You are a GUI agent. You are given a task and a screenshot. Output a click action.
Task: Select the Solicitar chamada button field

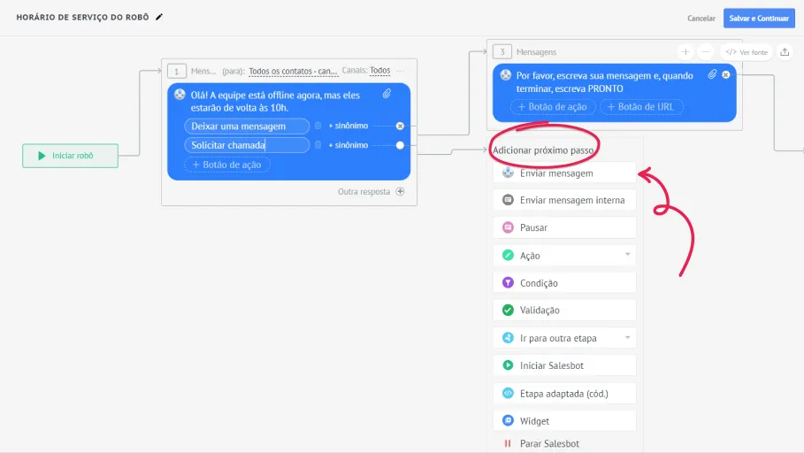[x=247, y=145]
